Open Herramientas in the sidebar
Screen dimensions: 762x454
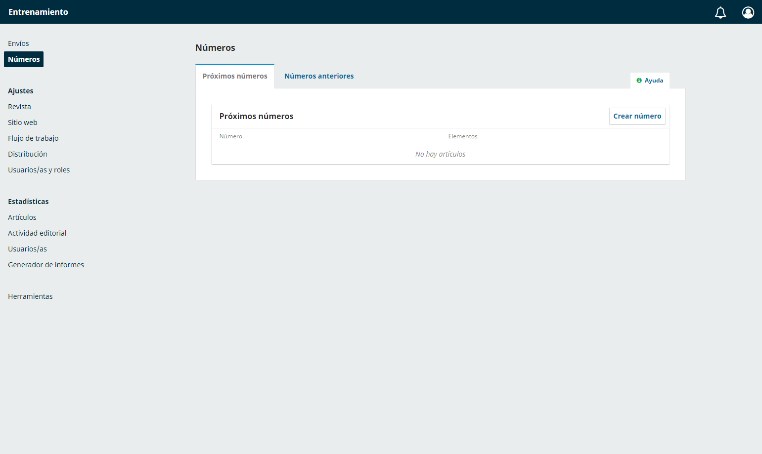(x=30, y=296)
